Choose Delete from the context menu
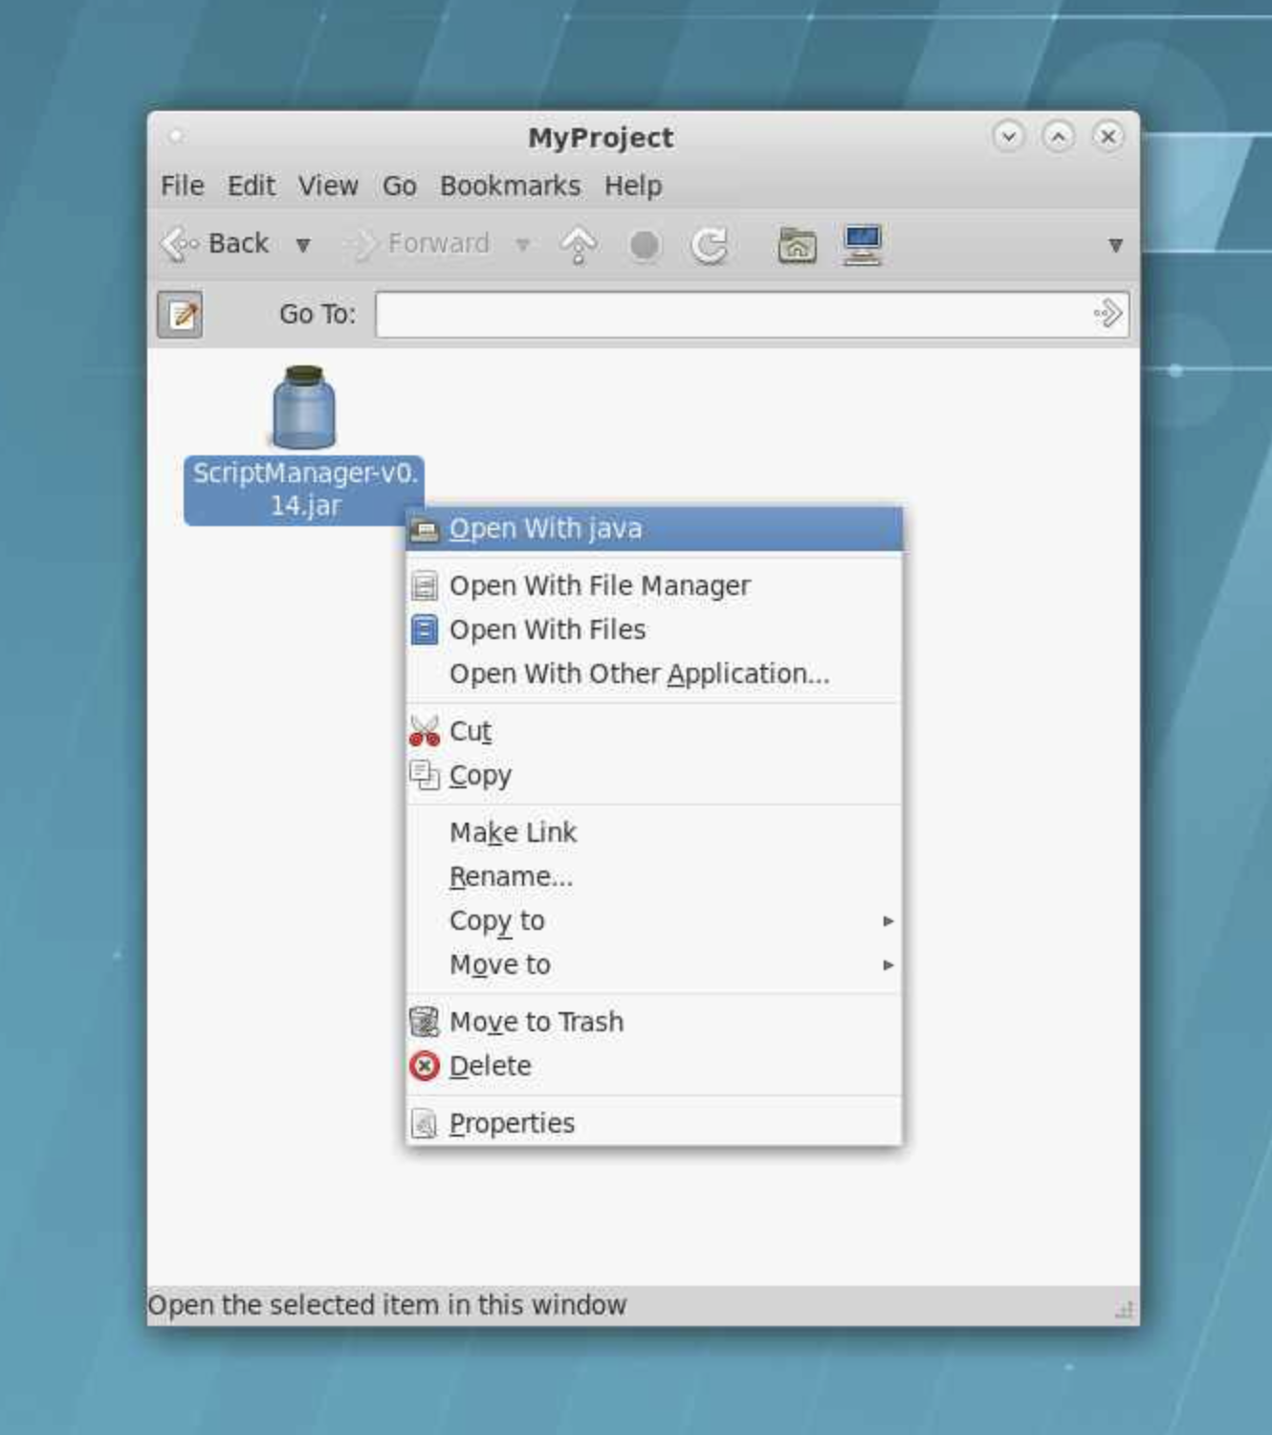The image size is (1272, 1435). point(490,1067)
